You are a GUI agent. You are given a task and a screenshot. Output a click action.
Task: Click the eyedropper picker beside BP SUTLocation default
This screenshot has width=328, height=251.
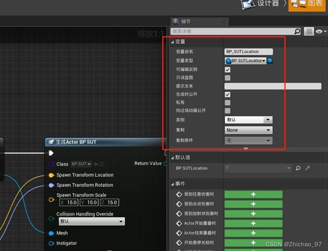[x=308, y=168]
